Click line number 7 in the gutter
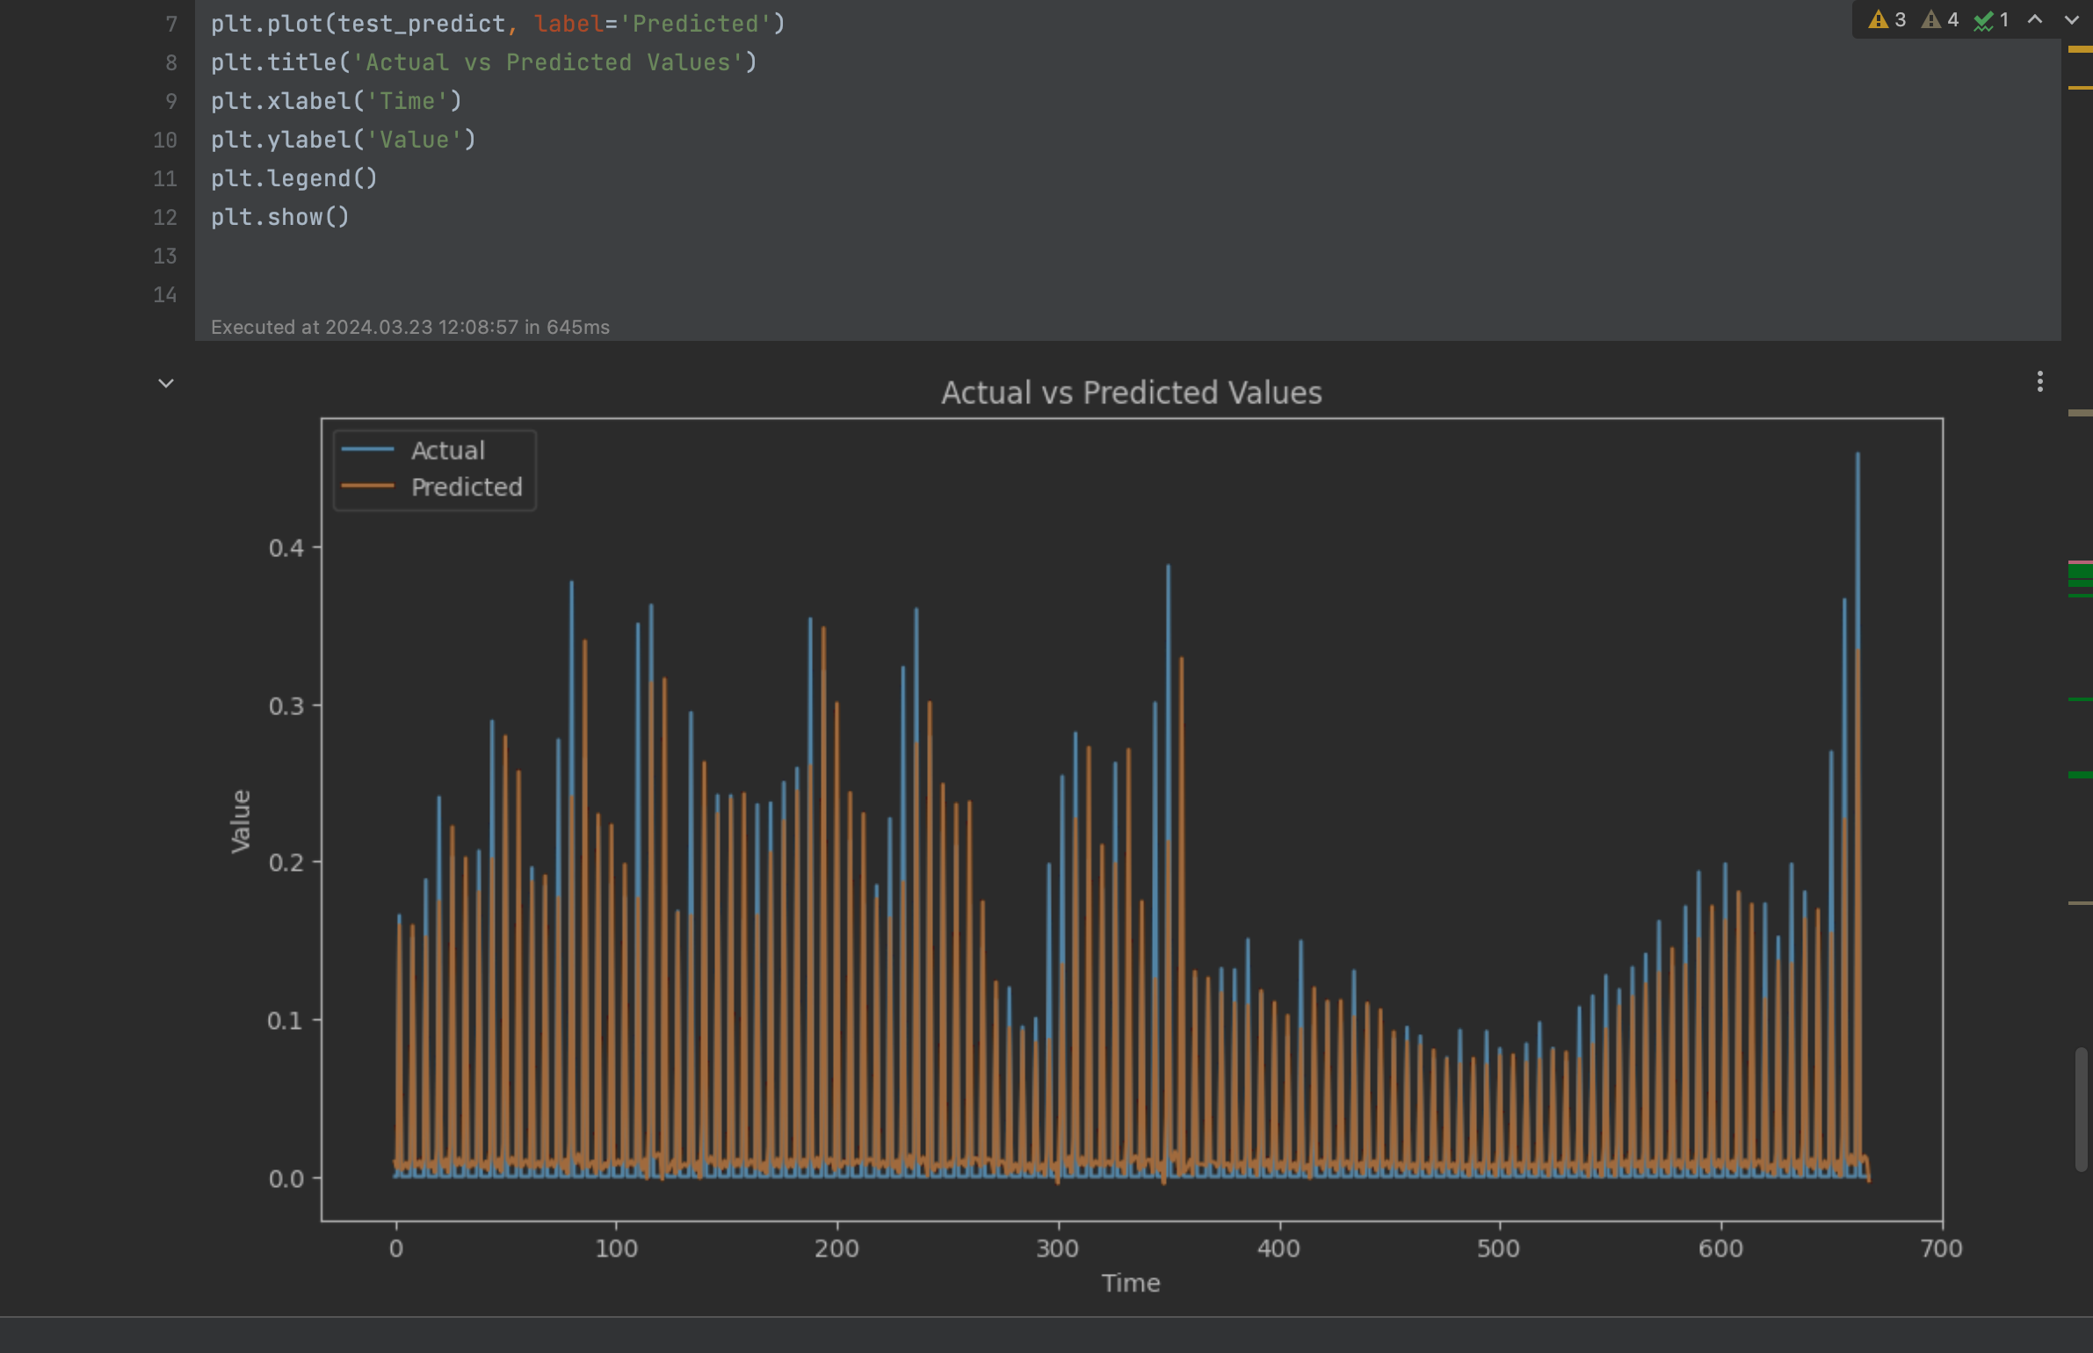This screenshot has height=1353, width=2093. (171, 24)
